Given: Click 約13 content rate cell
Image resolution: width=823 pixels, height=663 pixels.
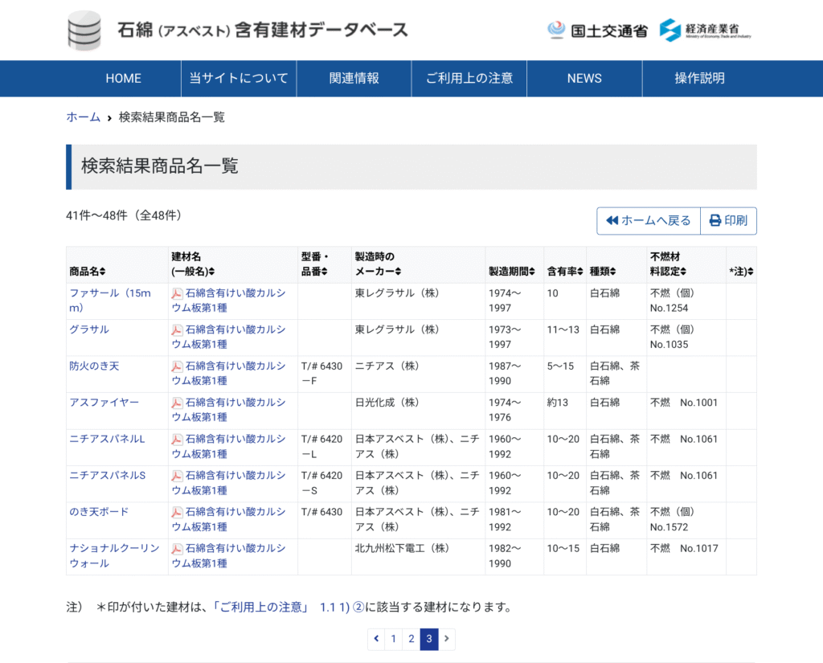Looking at the screenshot, I should [558, 403].
